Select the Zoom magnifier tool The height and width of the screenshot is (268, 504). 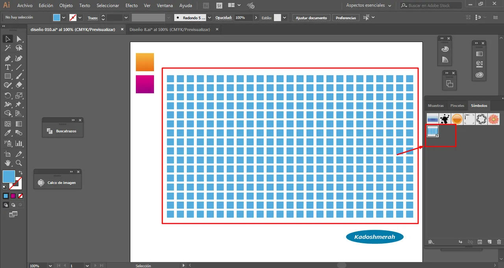point(19,163)
